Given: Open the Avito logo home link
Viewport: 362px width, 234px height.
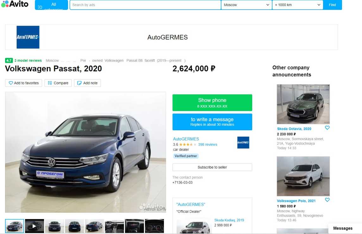Looking at the screenshot, I should pos(15,4).
